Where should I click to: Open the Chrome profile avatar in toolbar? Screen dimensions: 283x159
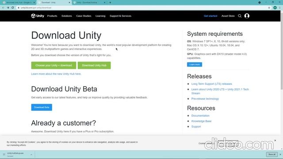point(275,8)
